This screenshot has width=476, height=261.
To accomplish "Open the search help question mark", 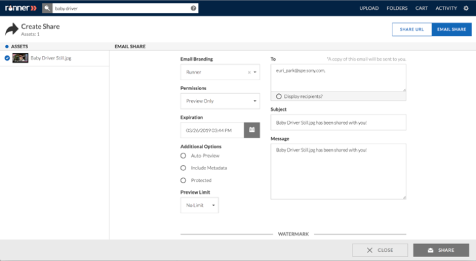I will point(193,8).
